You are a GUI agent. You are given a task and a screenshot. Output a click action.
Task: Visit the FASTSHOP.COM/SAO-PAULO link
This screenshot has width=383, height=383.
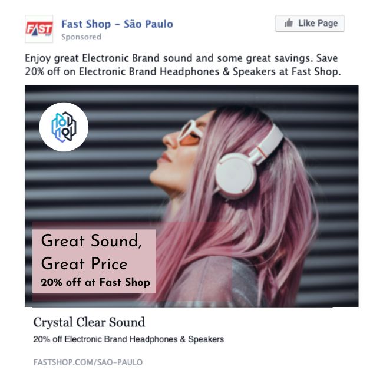click(88, 362)
